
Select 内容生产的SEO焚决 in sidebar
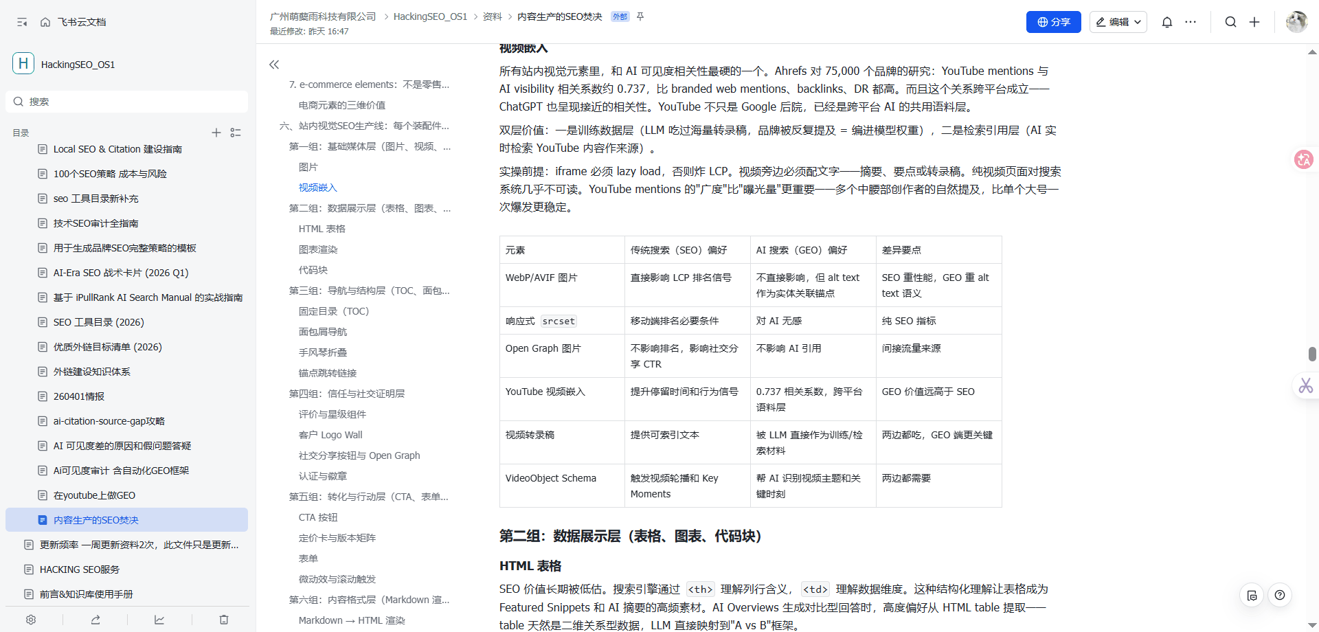pos(126,520)
